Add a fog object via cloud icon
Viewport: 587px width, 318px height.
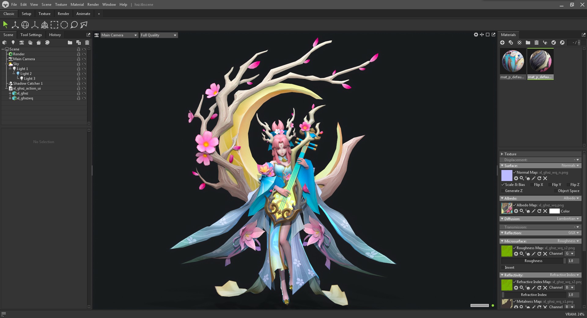(x=30, y=43)
